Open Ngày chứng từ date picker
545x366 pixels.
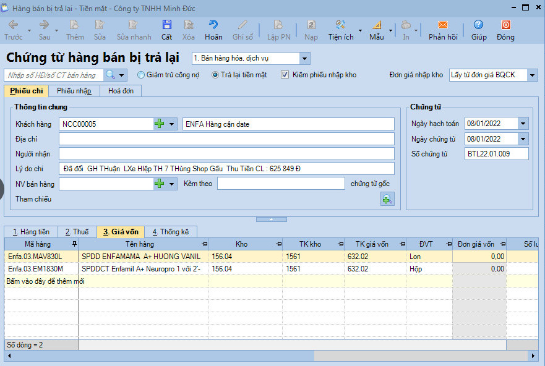coord(523,139)
